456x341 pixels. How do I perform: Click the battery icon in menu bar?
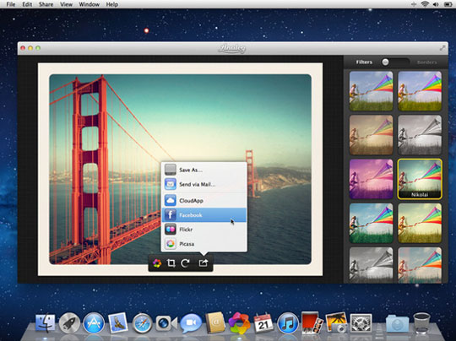click(x=448, y=4)
